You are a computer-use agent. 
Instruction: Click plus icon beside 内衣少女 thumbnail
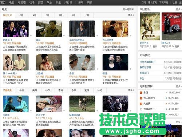tap(64, 110)
